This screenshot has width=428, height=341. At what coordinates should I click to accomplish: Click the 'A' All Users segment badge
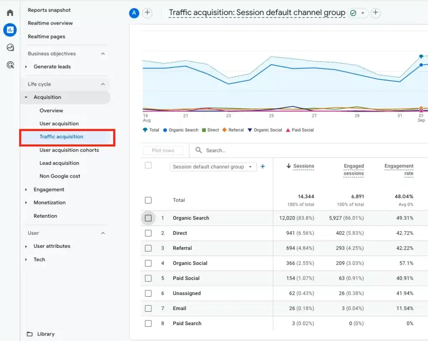click(134, 13)
